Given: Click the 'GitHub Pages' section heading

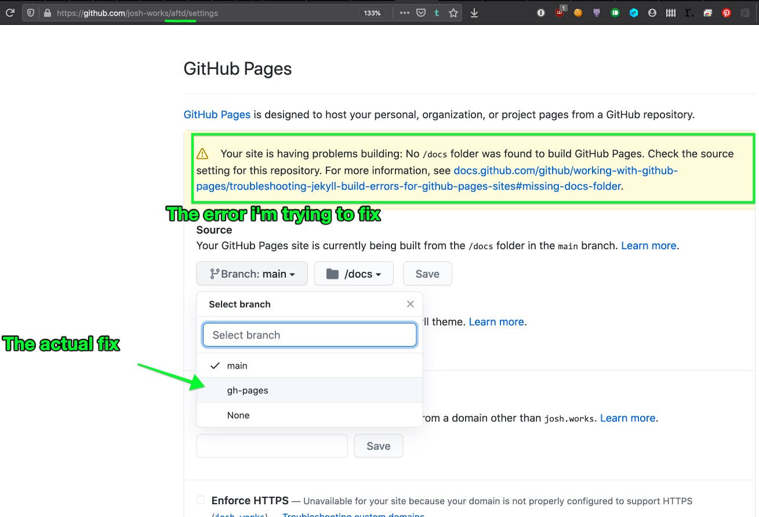Looking at the screenshot, I should click(238, 69).
